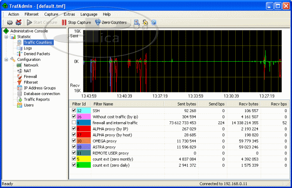Uncheck the OMEGA proxy filter checkbox
This screenshot has width=292, height=188.
[x=74, y=141]
